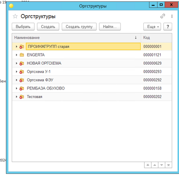179x179 pixels.
Task: Sort by the Наименование column header
Action: 76,38
